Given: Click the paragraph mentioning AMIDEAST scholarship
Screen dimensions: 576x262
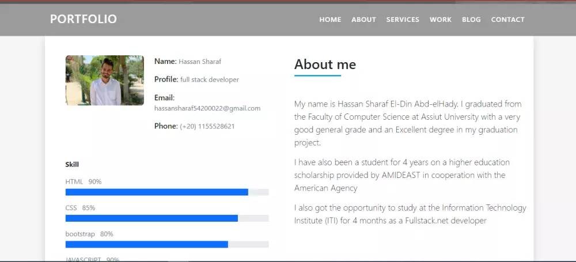Looking at the screenshot, I should [x=401, y=175].
